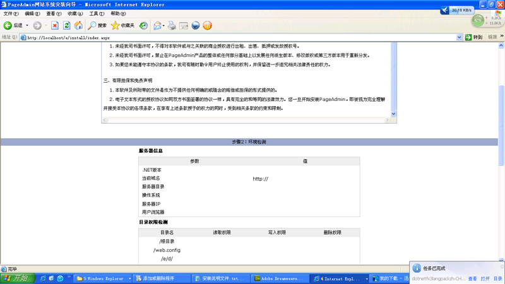Click 打开 in the download-complete popup

[485, 278]
